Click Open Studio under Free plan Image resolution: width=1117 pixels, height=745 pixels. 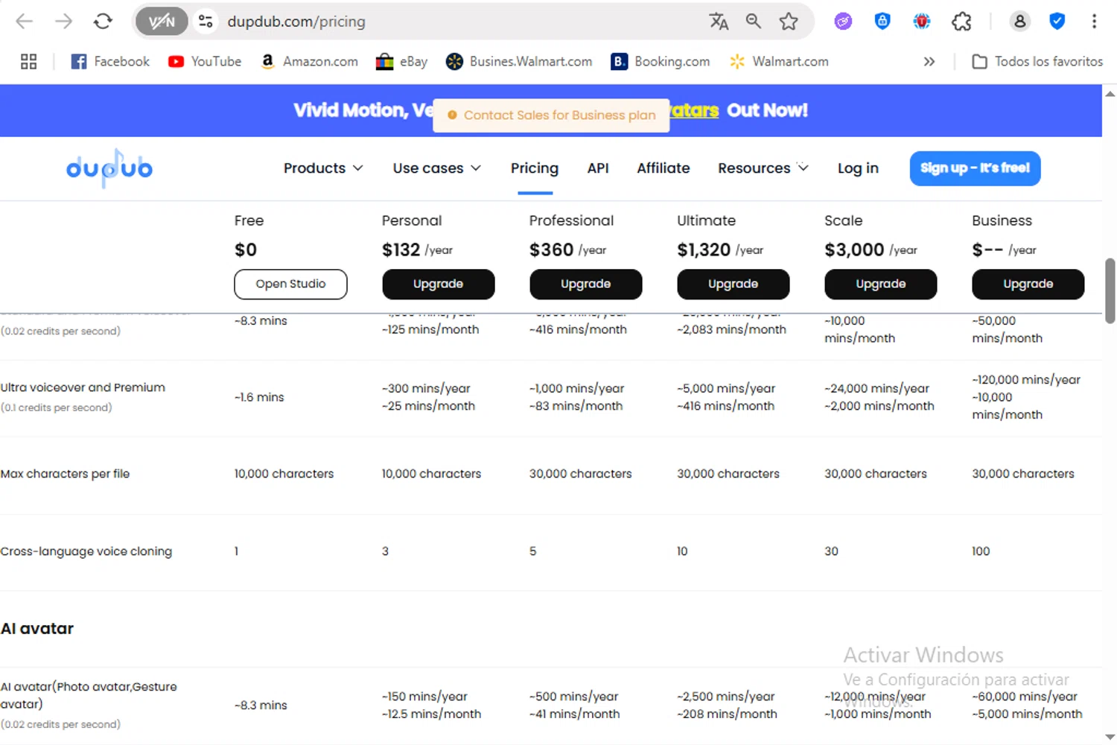coord(290,284)
